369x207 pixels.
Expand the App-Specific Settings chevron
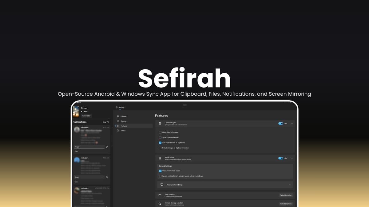click(290, 185)
